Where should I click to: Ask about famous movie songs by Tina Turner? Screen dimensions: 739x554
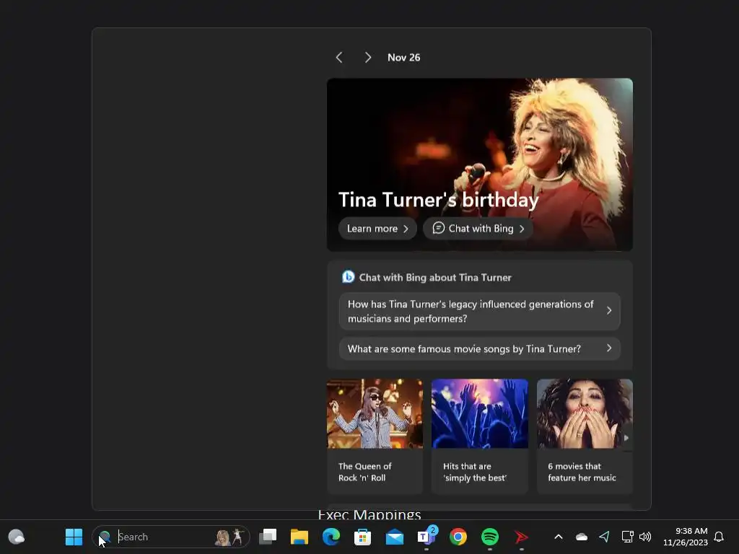click(x=480, y=348)
